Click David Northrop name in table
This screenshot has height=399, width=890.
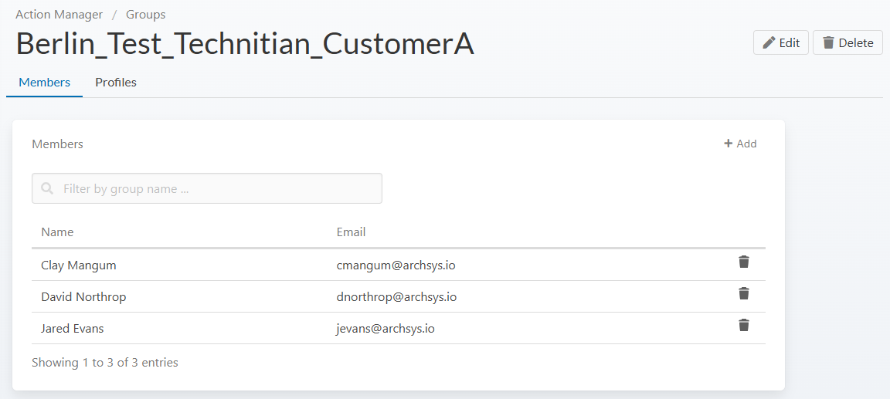click(x=83, y=296)
